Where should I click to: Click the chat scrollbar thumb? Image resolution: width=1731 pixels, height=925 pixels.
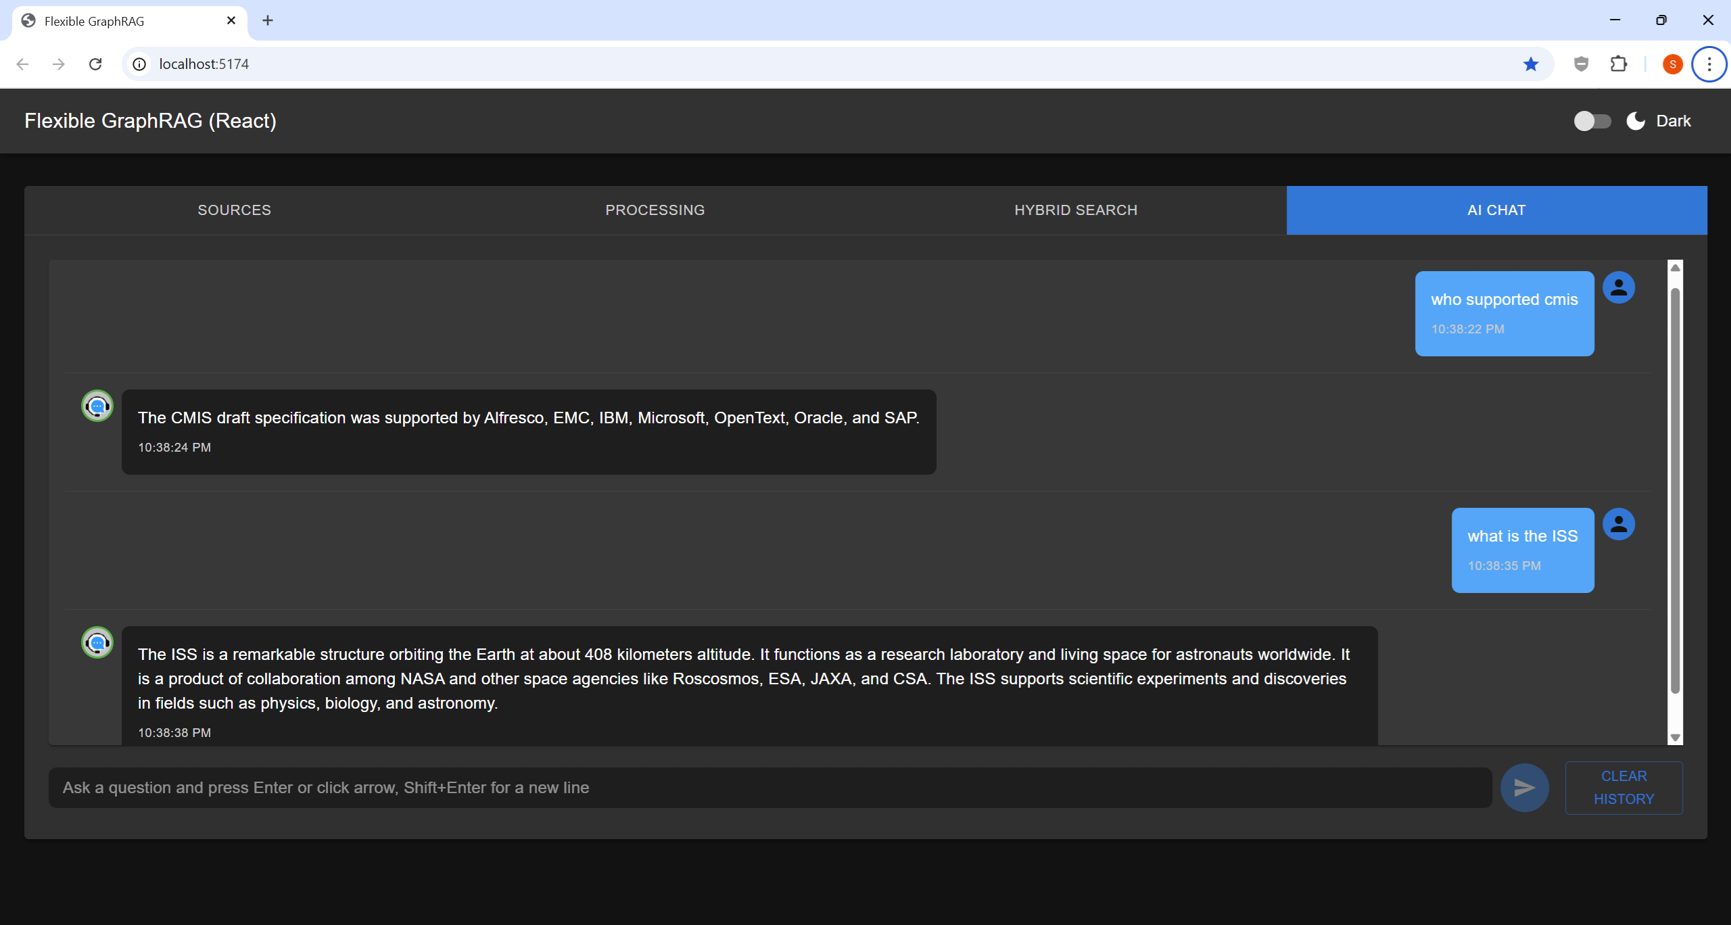click(x=1675, y=490)
